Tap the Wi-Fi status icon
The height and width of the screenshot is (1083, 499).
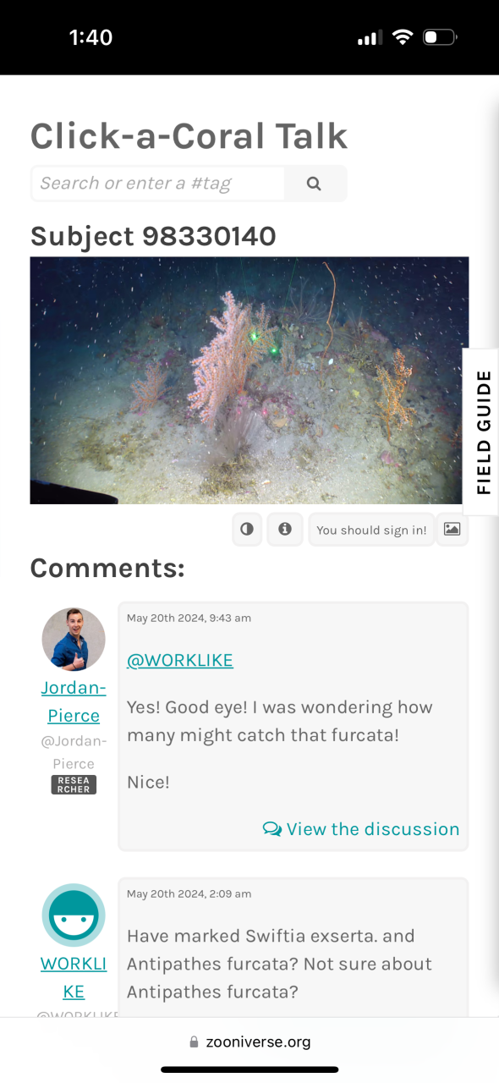click(403, 37)
